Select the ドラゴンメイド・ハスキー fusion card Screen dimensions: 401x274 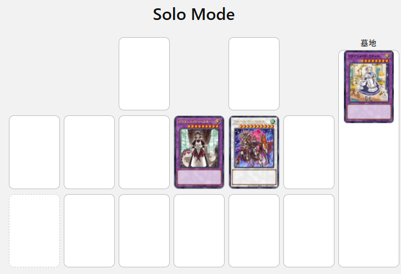(x=199, y=152)
